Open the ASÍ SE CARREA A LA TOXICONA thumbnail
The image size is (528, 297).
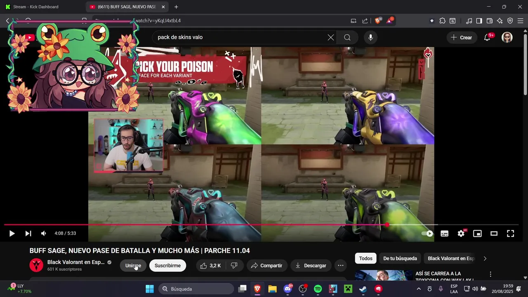pyautogui.click(x=384, y=276)
